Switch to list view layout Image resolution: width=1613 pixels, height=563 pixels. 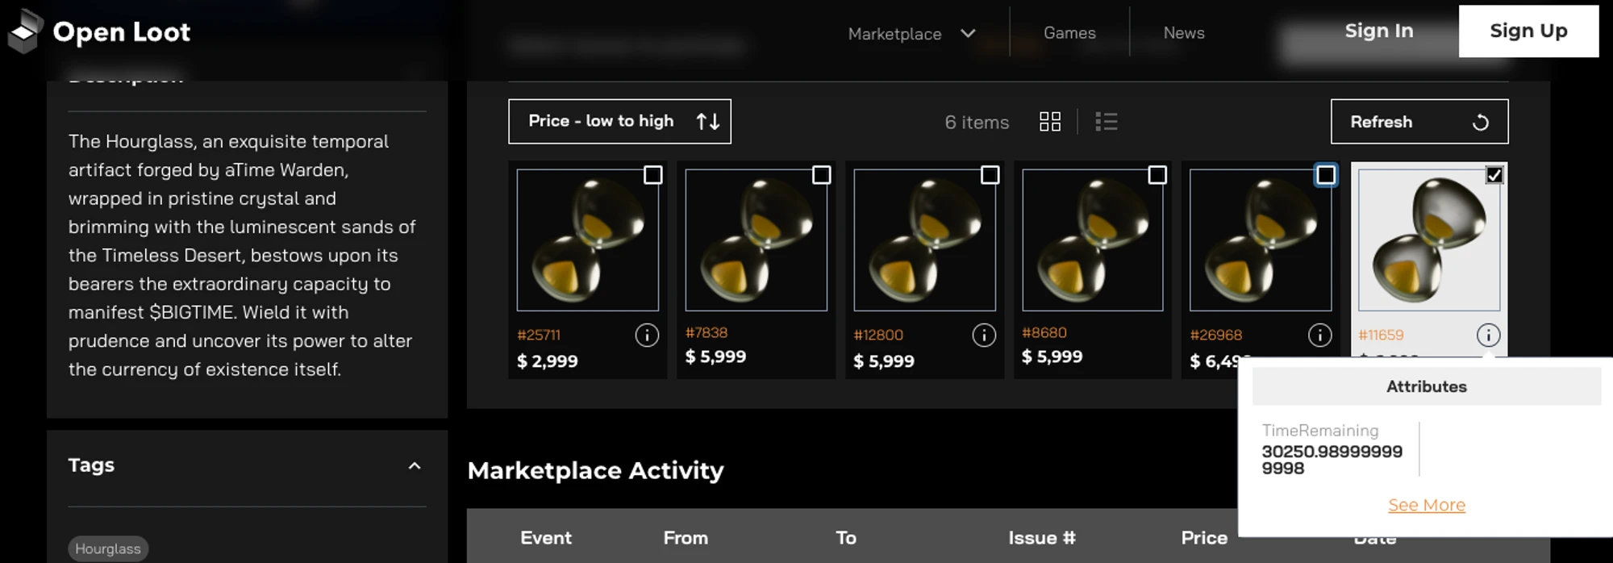(x=1106, y=122)
